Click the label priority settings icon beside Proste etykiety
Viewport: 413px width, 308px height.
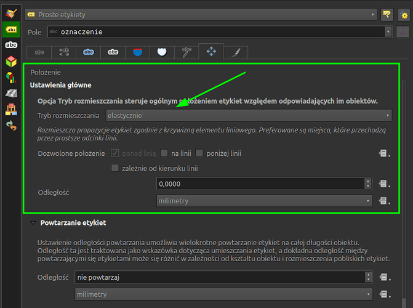click(387, 15)
